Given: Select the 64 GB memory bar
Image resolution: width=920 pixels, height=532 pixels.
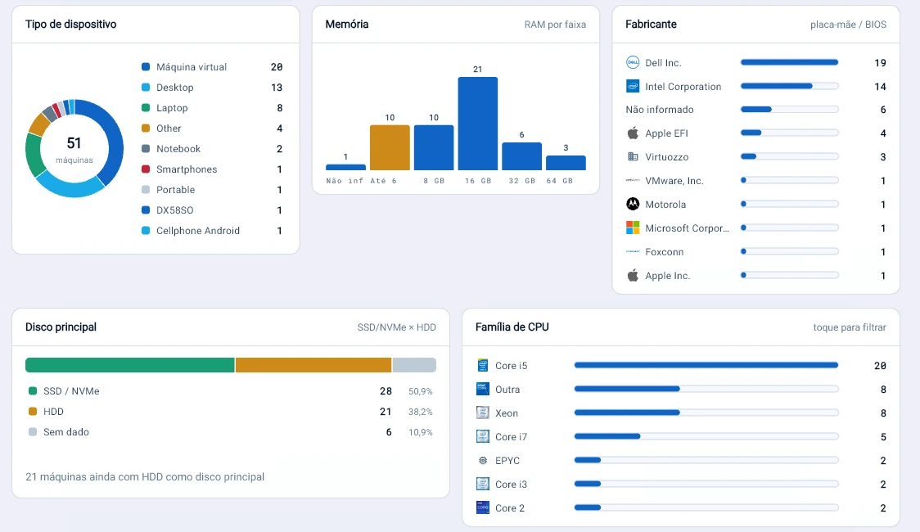Looking at the screenshot, I should coord(566,163).
